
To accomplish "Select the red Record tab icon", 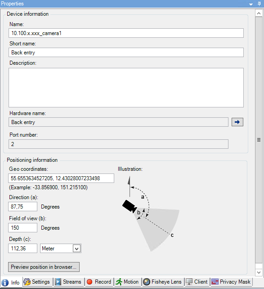I will (89, 282).
